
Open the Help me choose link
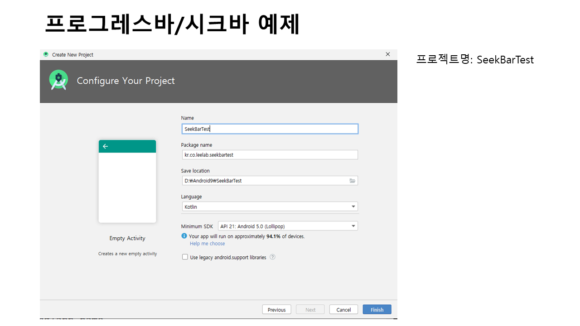207,244
